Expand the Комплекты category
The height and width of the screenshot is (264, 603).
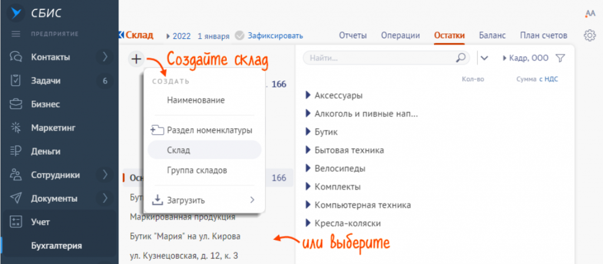307,186
